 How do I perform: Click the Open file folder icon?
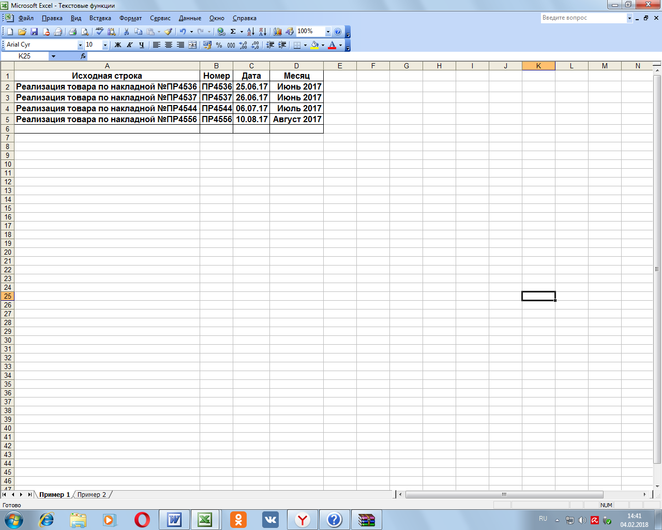pyautogui.click(x=22, y=32)
